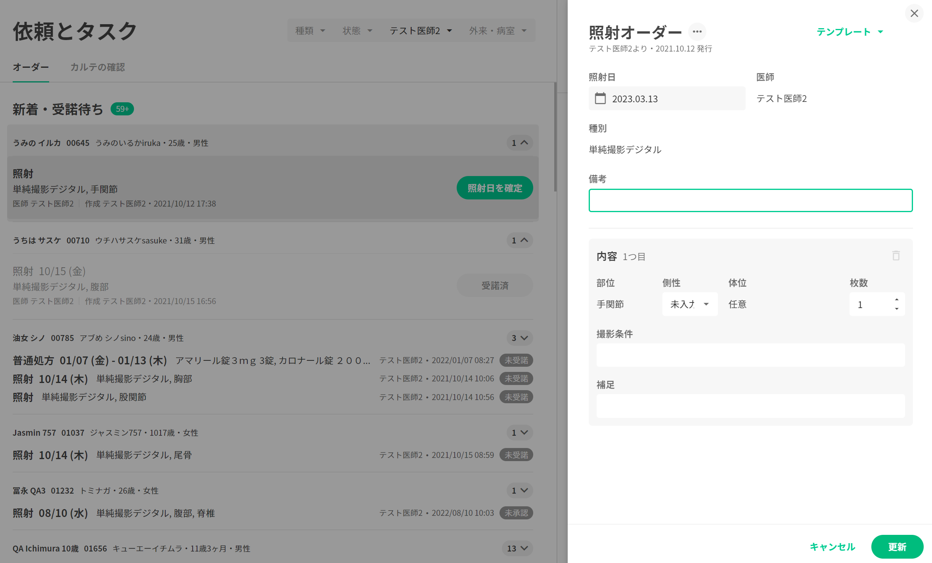
Task: Switch to the カルテの確認 tab
Action: tap(98, 67)
